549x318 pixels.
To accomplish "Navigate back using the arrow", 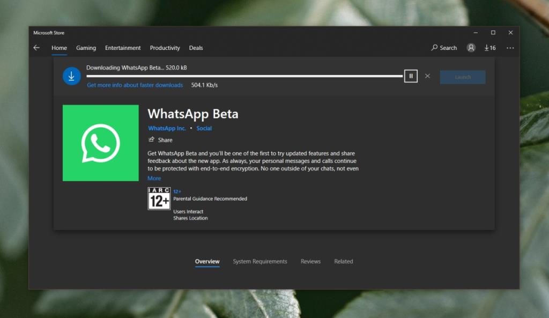I will [36, 48].
